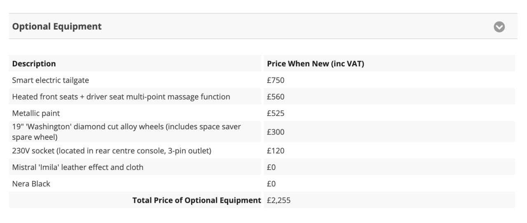Select the £0 price for Mistral 'Imila'
This screenshot has height=223, width=527.
point(271,167)
